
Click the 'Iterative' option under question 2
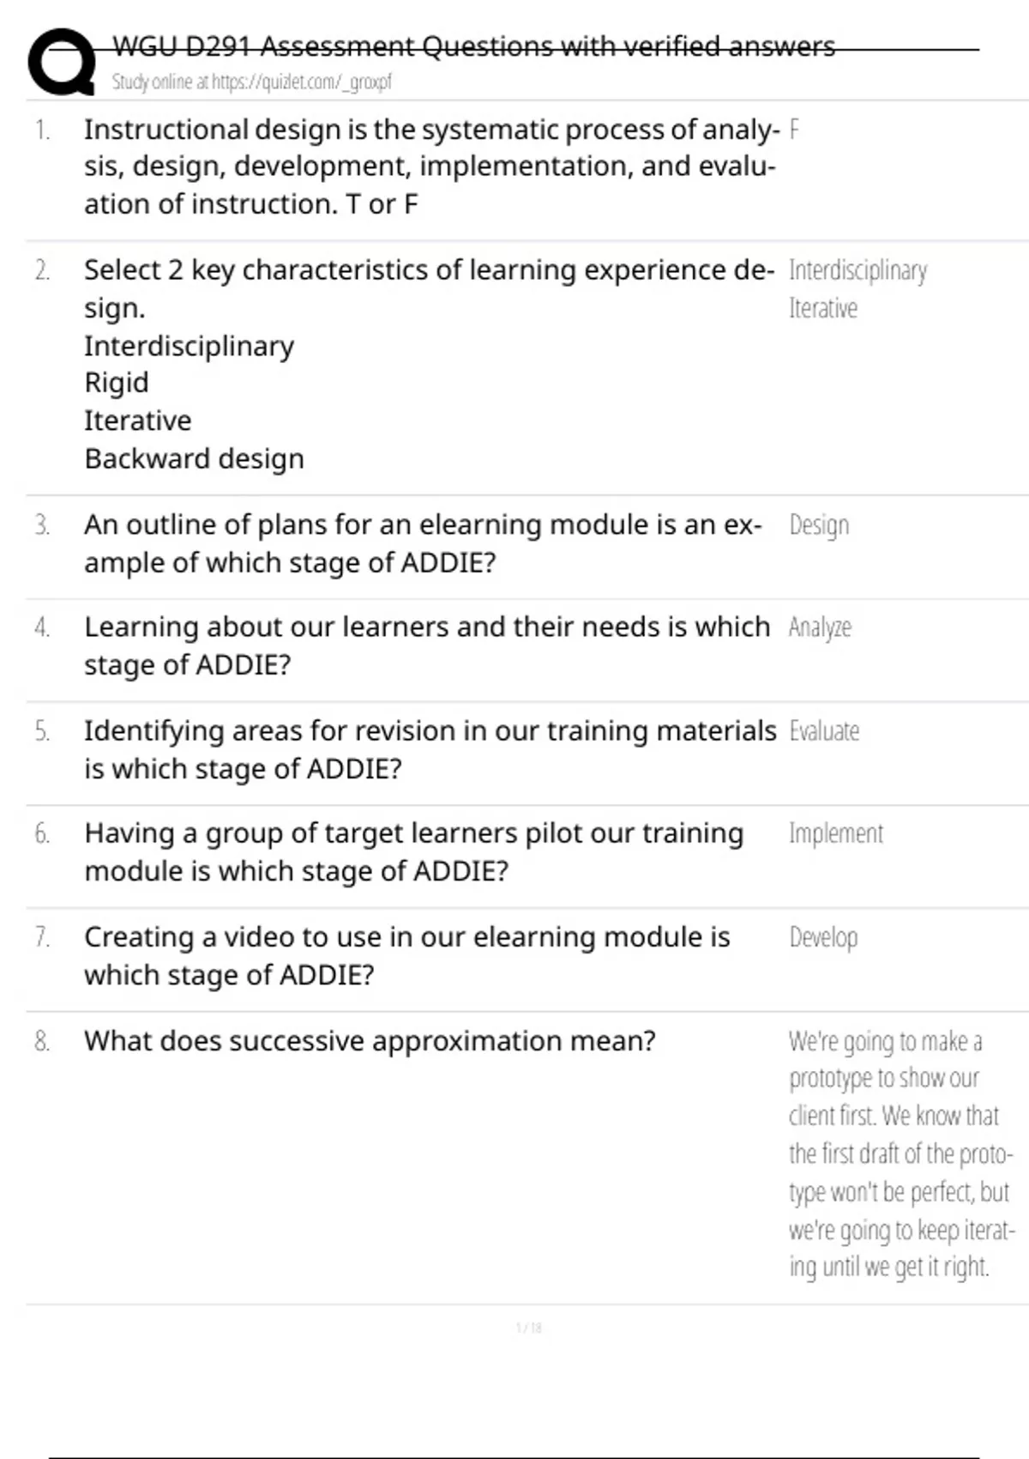(137, 421)
